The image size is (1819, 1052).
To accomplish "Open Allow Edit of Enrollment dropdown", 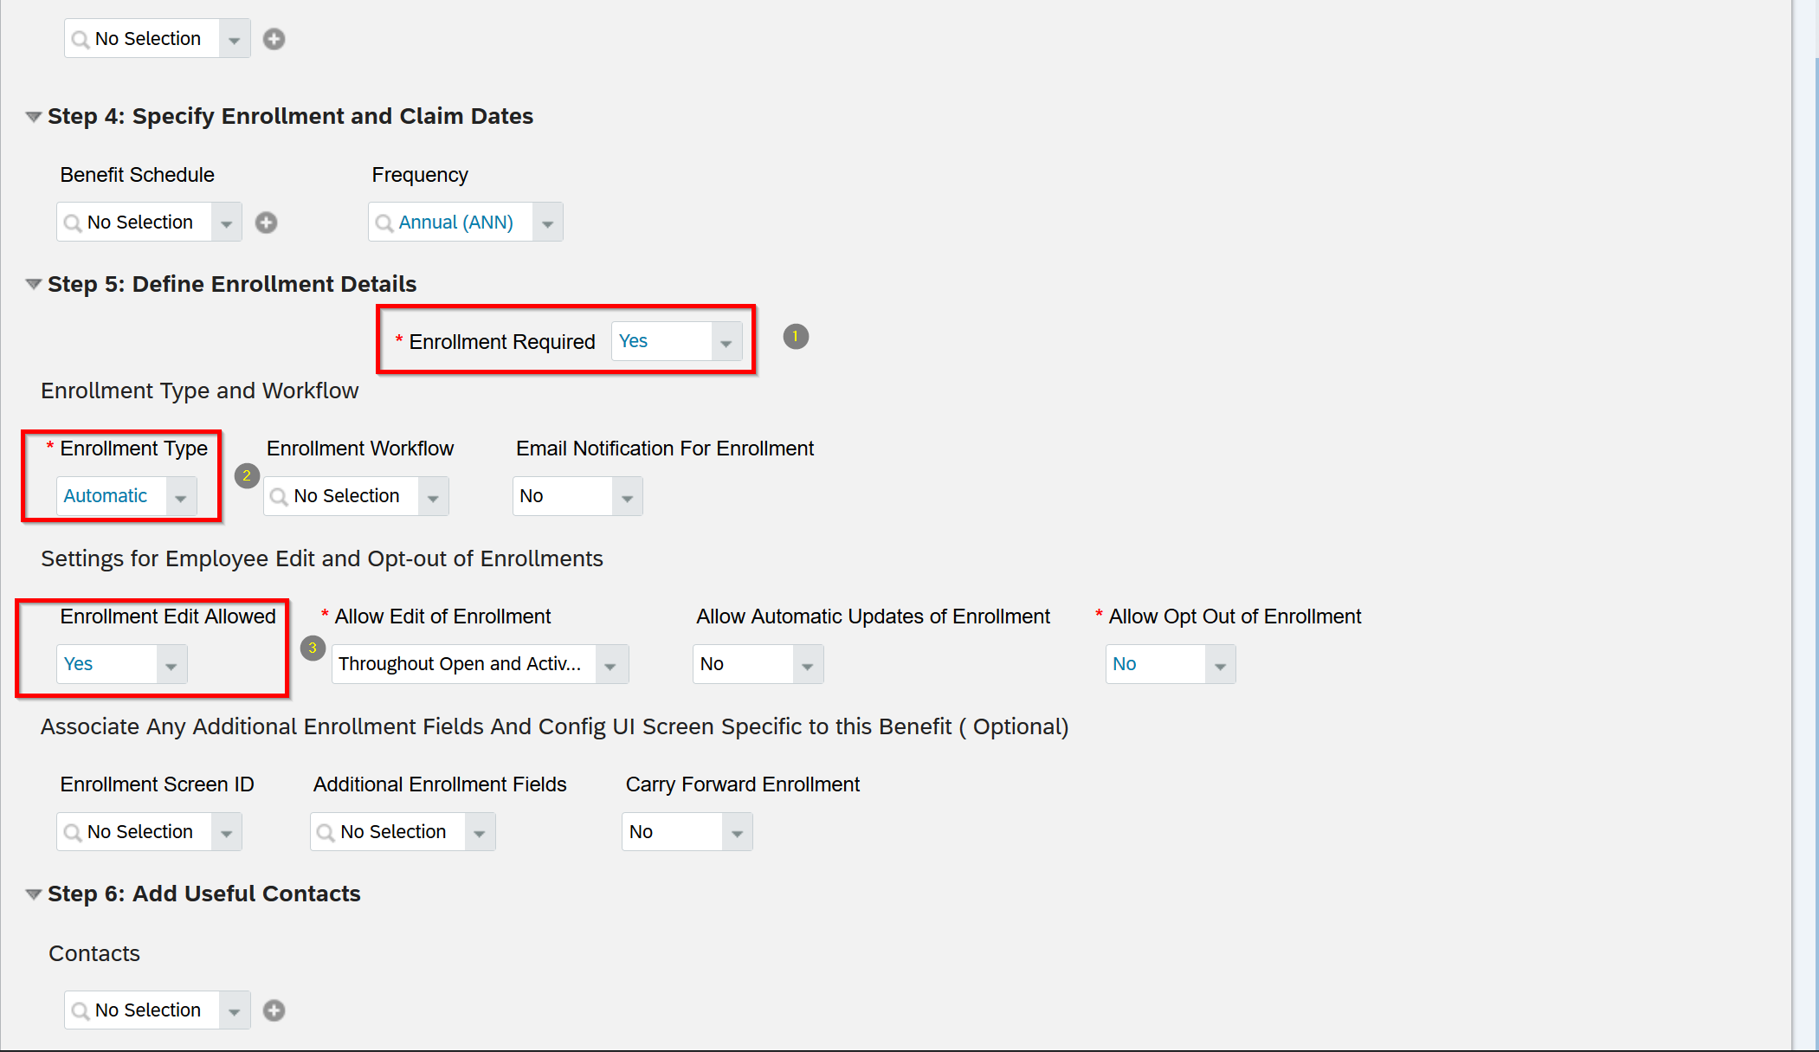I will tap(610, 664).
